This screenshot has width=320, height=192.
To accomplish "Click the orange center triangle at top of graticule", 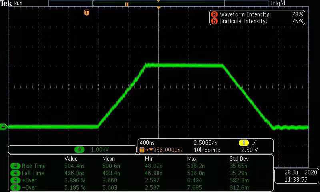I will [158, 8].
